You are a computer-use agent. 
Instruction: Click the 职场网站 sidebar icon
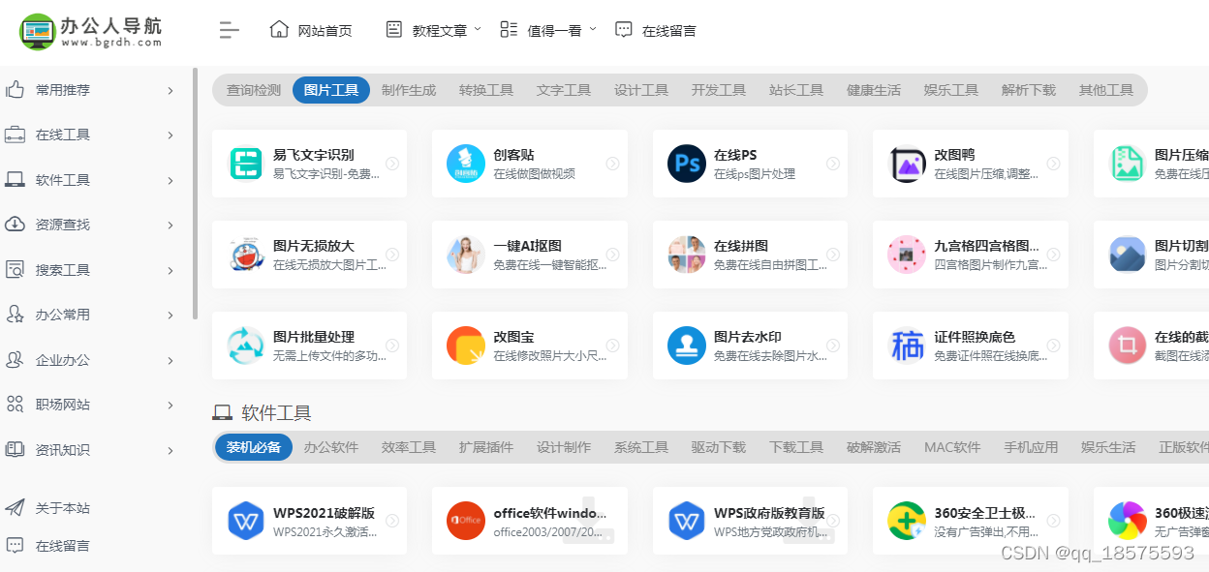click(15, 405)
